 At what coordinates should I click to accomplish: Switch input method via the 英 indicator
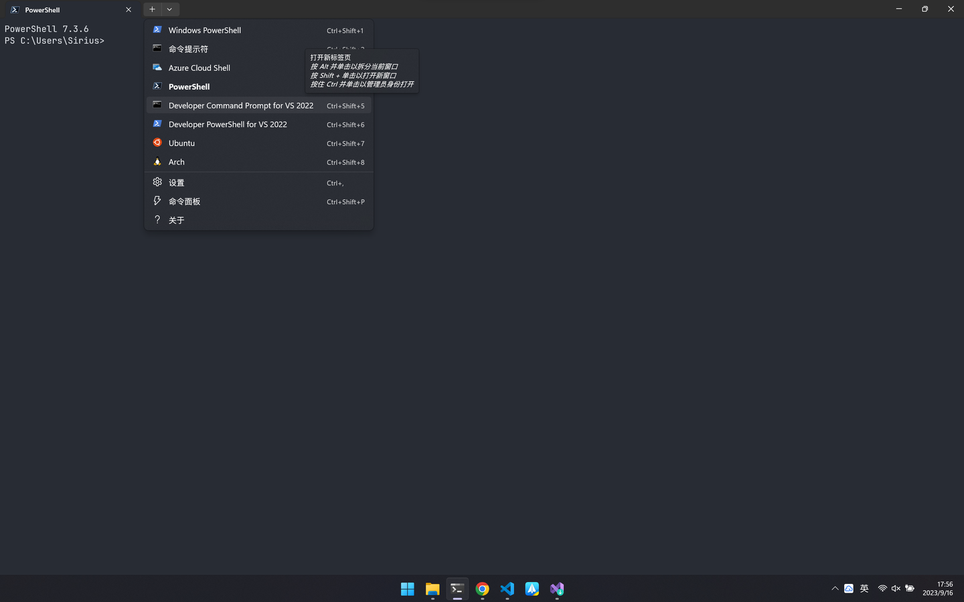tap(864, 589)
